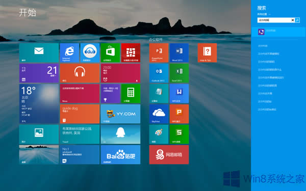Launch Excel 2013 tile
This screenshot has width=306, height=191.
click(179, 73)
